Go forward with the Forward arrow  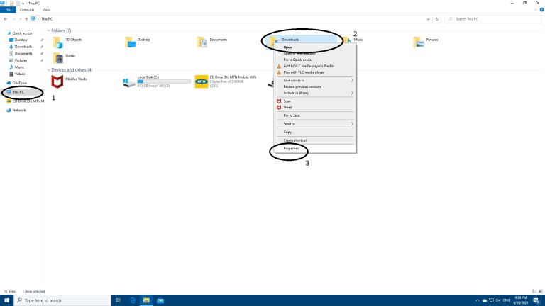tap(14, 19)
